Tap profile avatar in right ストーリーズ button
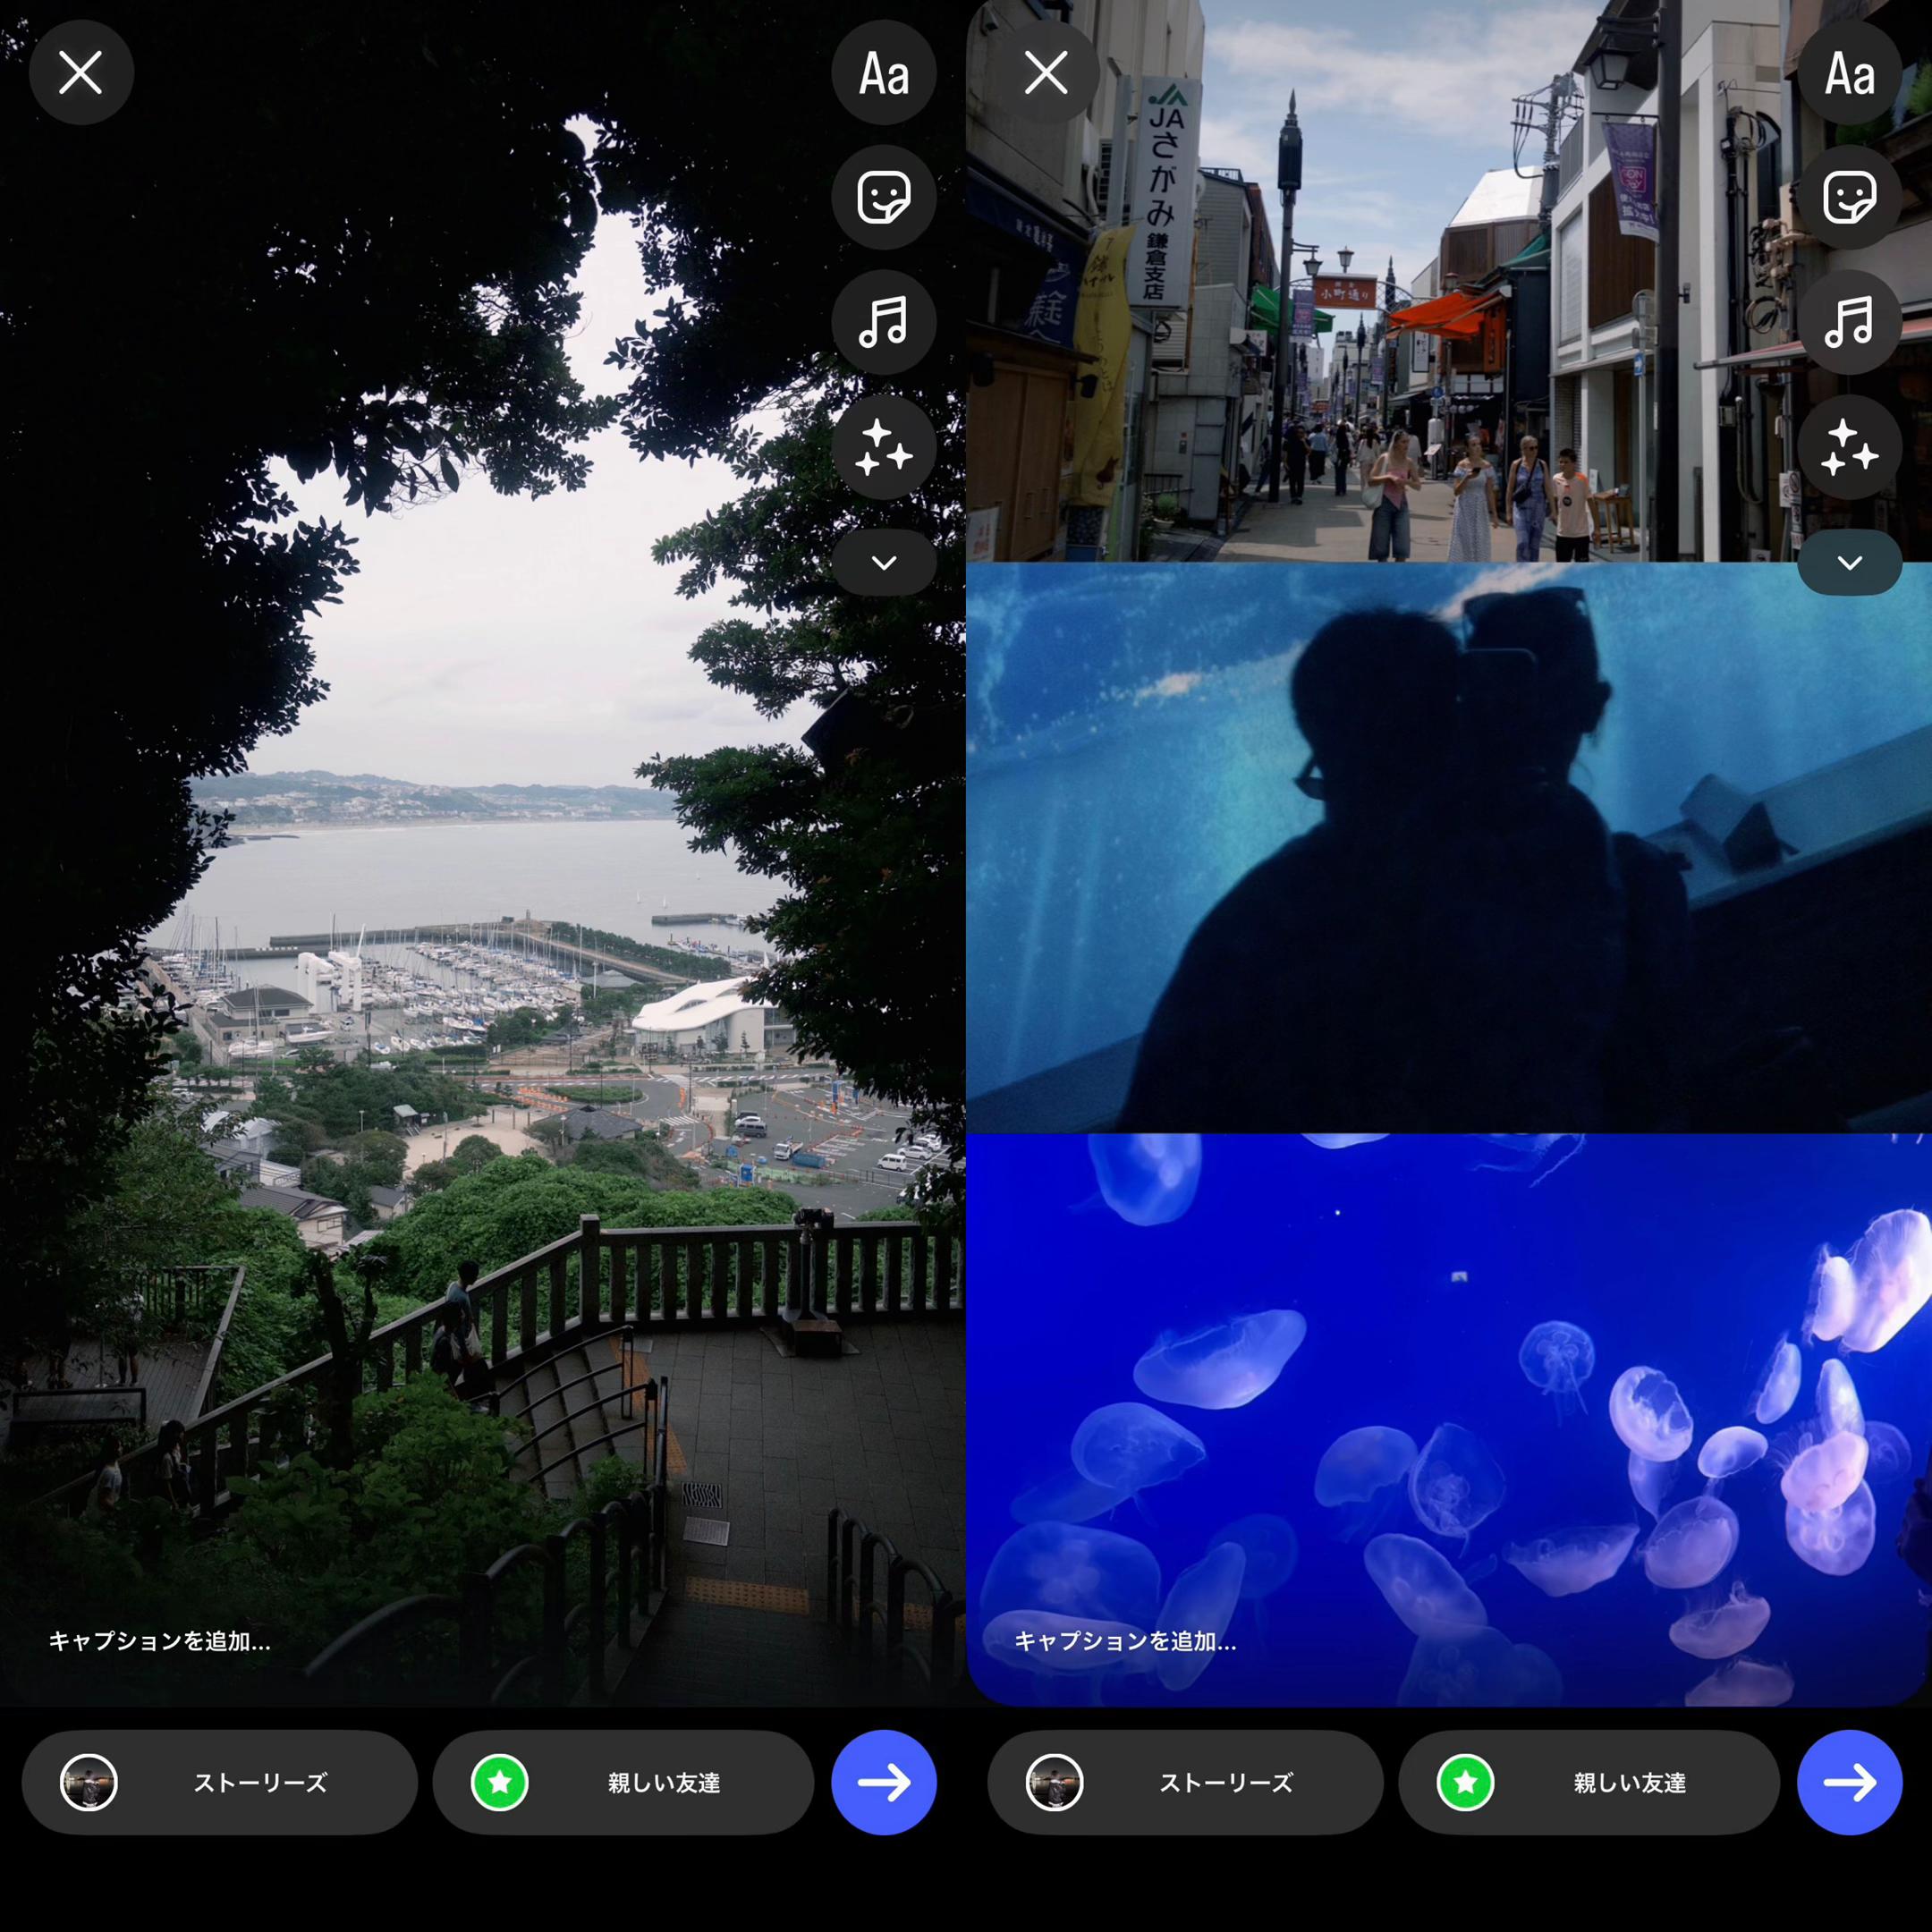This screenshot has width=1932, height=1932. point(1055,1782)
